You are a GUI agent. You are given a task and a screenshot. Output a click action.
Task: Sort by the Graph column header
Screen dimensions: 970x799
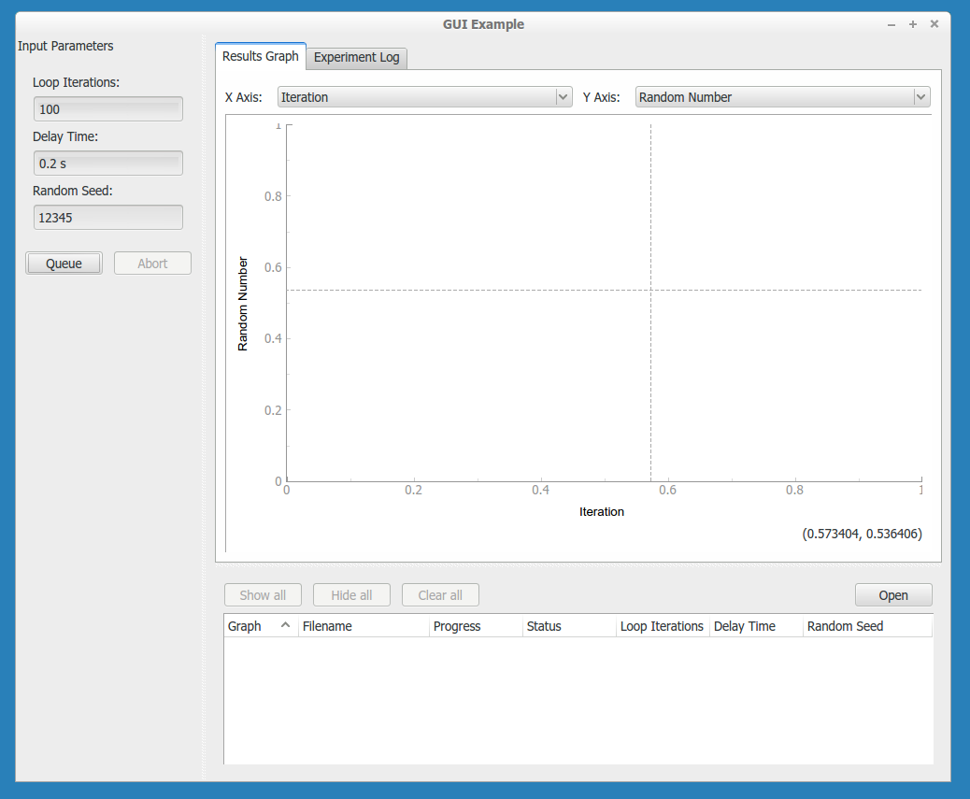click(x=260, y=626)
